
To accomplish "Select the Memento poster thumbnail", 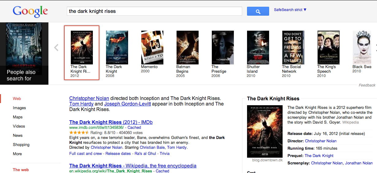I will click(x=152, y=48).
